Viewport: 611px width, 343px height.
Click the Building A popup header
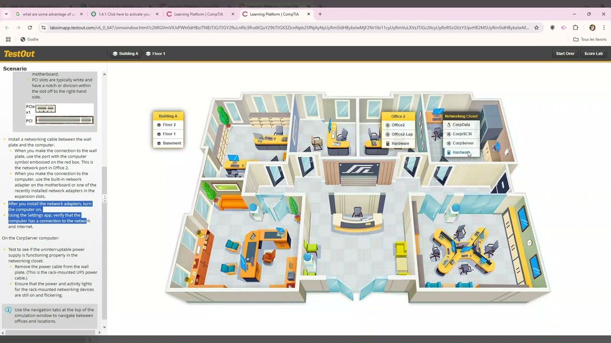coord(168,116)
